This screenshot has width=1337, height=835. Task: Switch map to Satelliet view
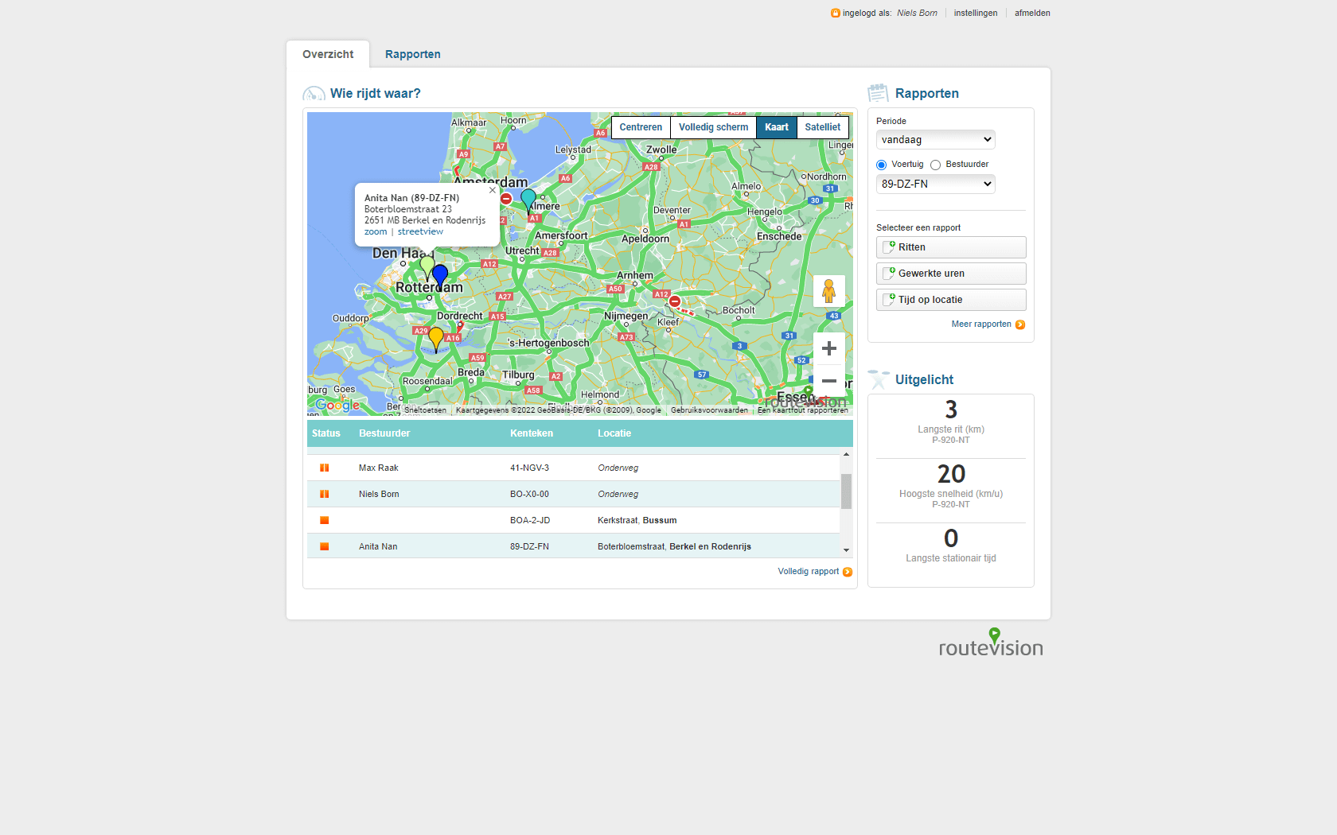pos(822,127)
